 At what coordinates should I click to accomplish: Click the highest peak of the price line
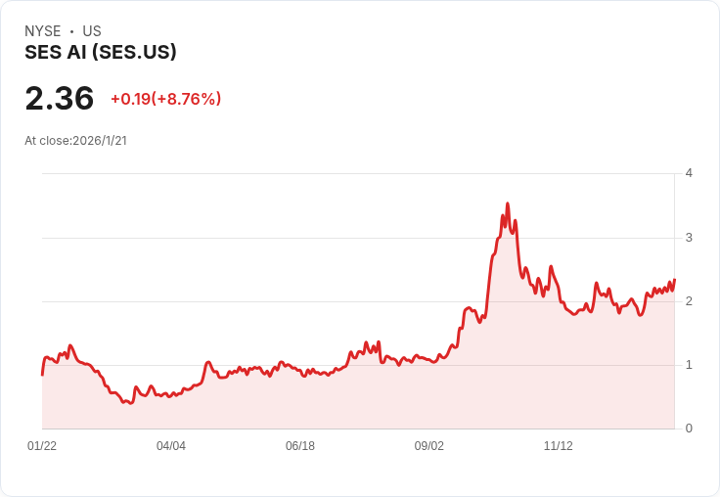(x=508, y=203)
